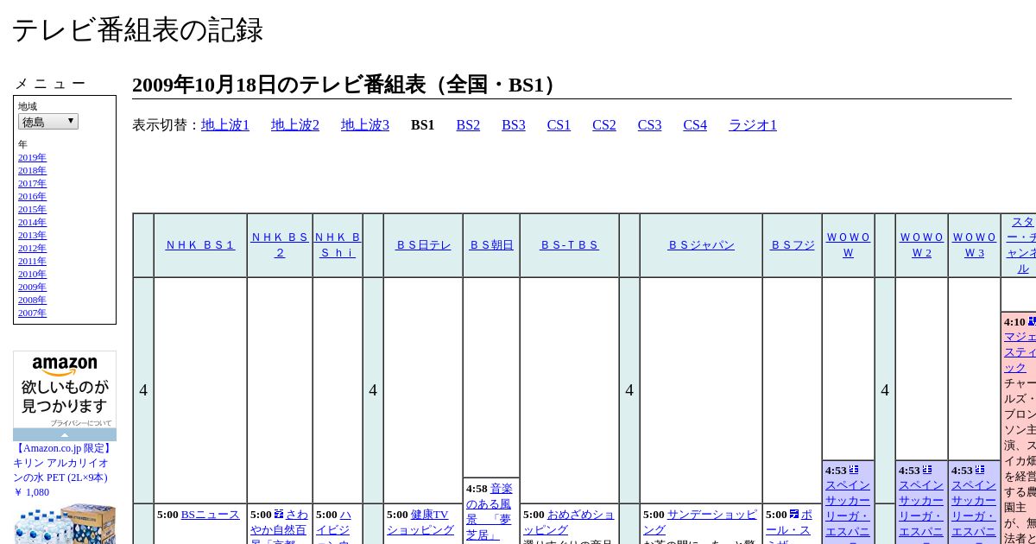This screenshot has width=1036, height=544.
Task: Open BS日テレ channel header link
Action: pos(423,245)
